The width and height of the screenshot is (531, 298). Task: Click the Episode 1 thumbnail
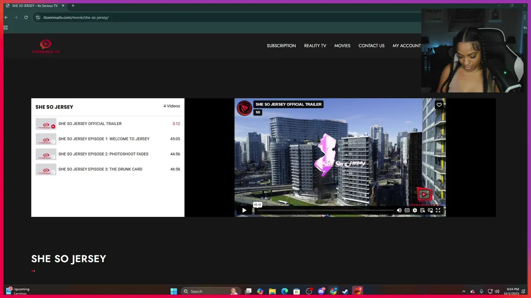46,139
